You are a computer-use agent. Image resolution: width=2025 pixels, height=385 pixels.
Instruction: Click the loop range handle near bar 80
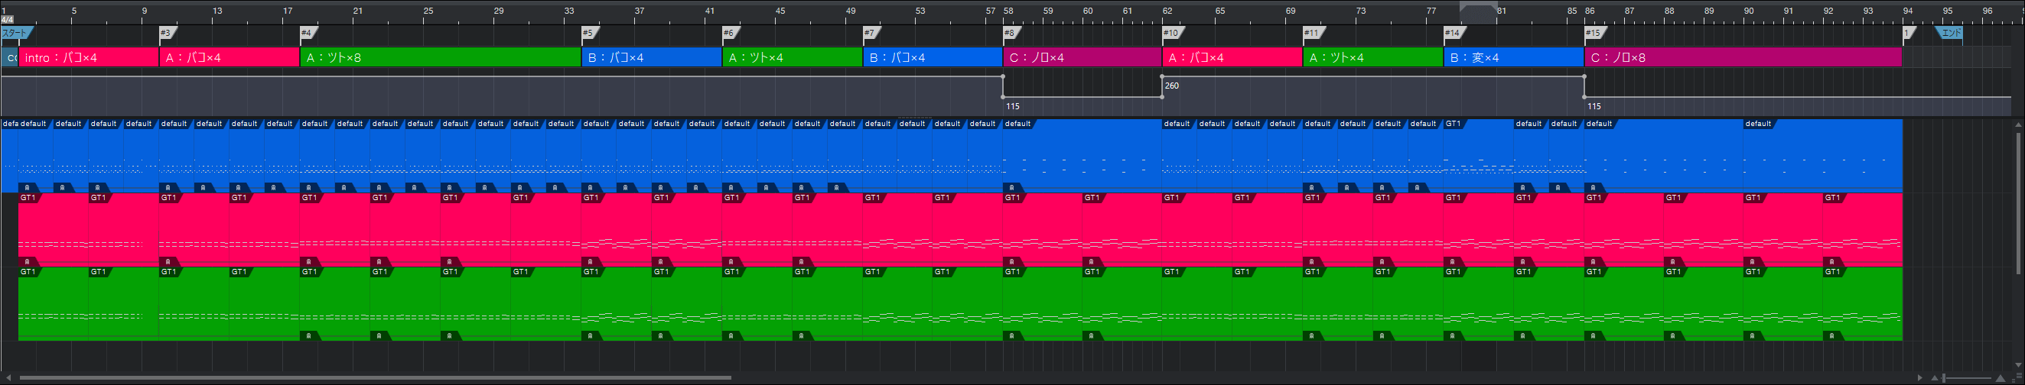pos(1478,8)
